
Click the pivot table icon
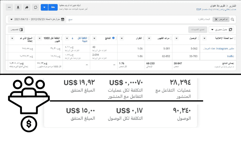tap(230, 30)
